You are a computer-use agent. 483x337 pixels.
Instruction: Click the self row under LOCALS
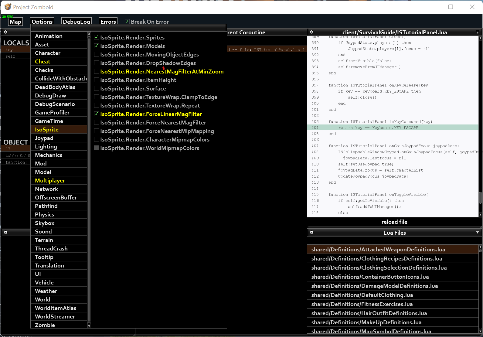point(16,56)
